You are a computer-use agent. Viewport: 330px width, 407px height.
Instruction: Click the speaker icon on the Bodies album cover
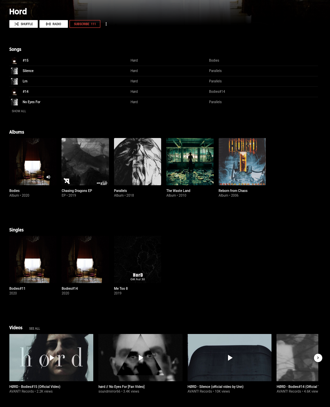click(x=48, y=177)
